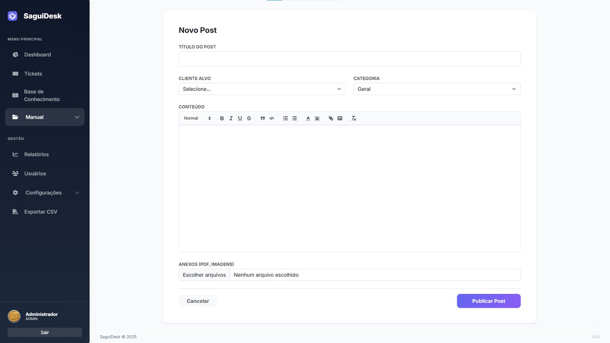Start an ordered numbered list

point(285,119)
